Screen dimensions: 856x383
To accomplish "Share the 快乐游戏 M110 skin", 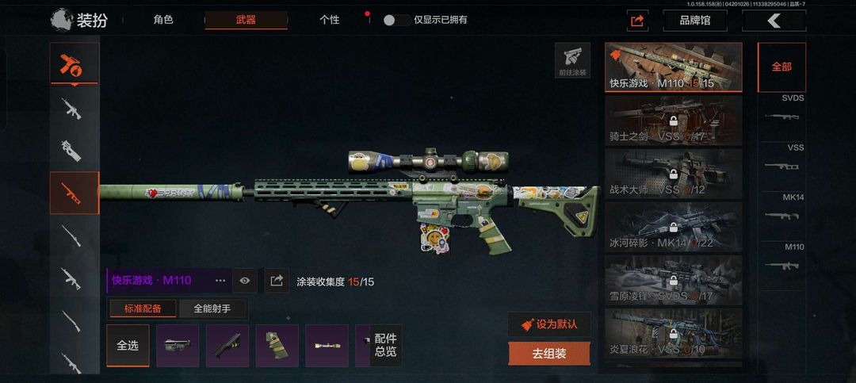I will click(277, 281).
